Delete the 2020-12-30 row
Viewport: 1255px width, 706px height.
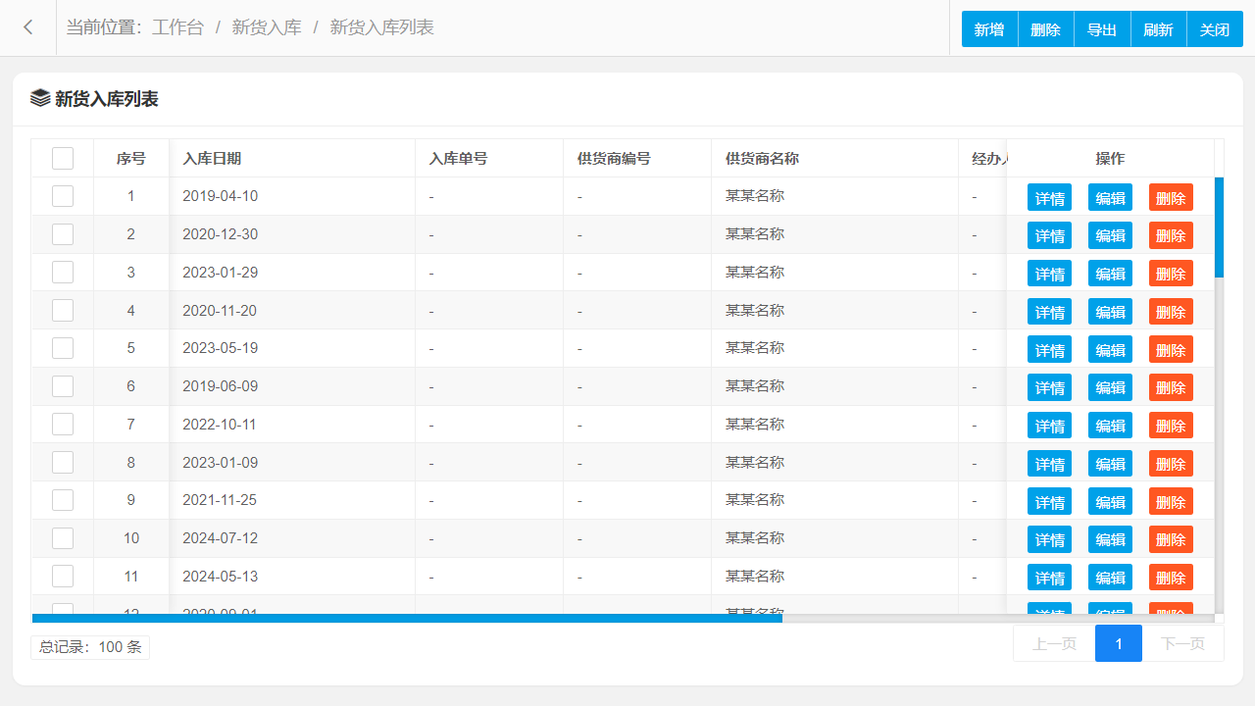[1171, 235]
